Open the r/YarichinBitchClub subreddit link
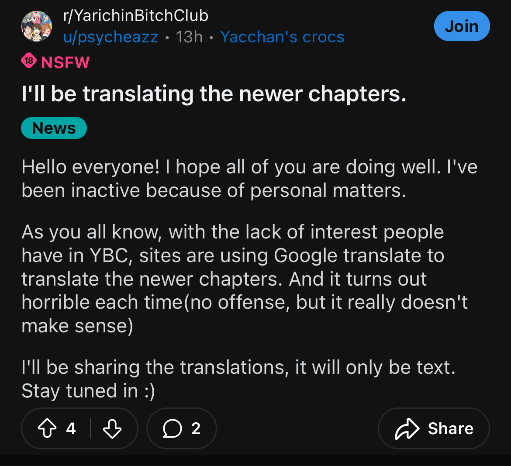This screenshot has width=511, height=466. pyautogui.click(x=136, y=16)
